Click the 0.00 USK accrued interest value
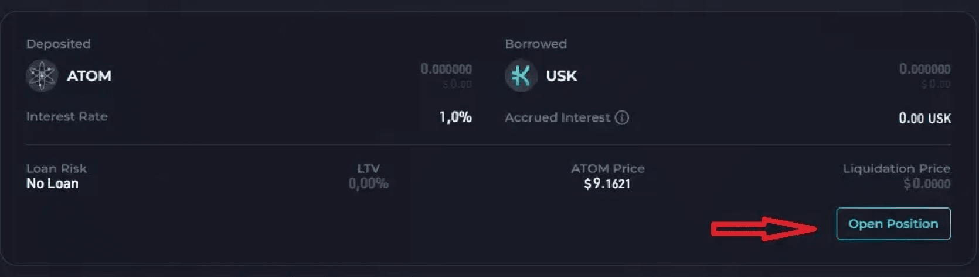 click(924, 118)
